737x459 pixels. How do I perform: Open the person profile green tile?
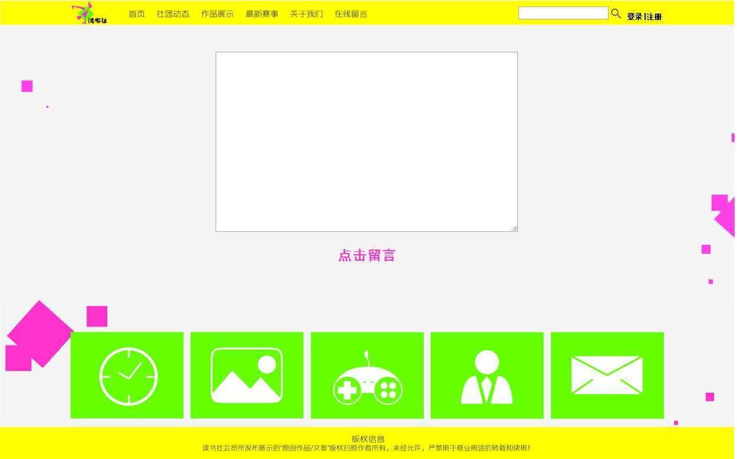(487, 375)
